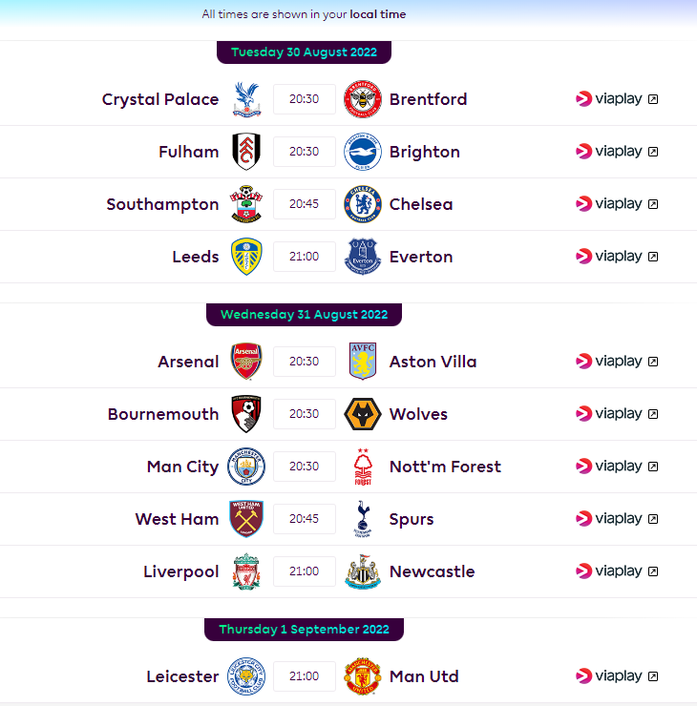697x706 pixels.
Task: Click the Crystal Palace club crest
Action: pos(246,99)
